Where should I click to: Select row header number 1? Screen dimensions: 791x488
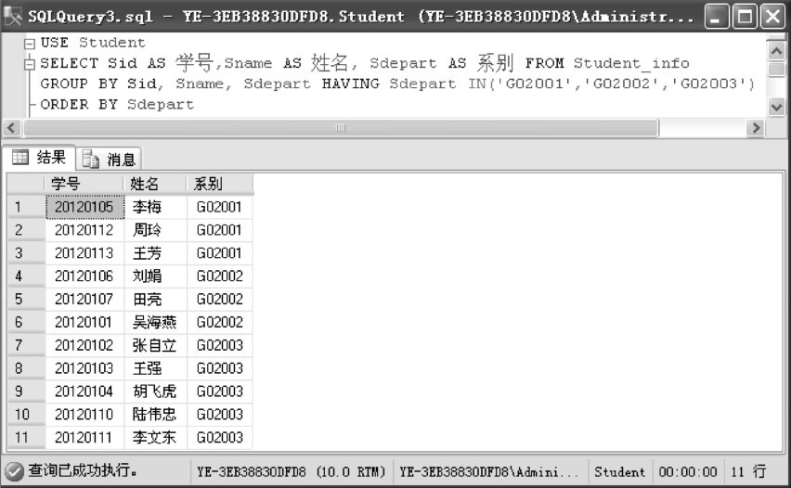26,207
